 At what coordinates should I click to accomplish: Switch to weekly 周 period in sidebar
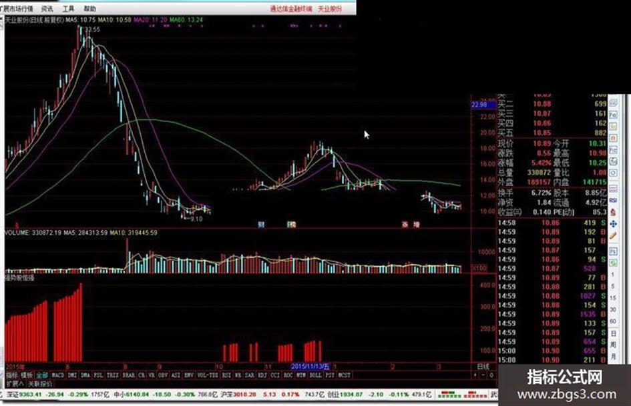click(x=613, y=345)
